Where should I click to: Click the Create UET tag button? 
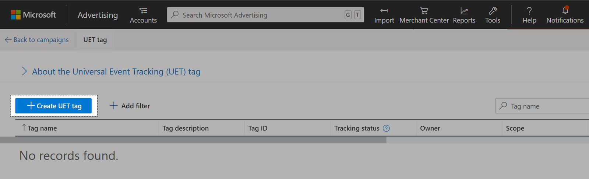click(x=53, y=106)
